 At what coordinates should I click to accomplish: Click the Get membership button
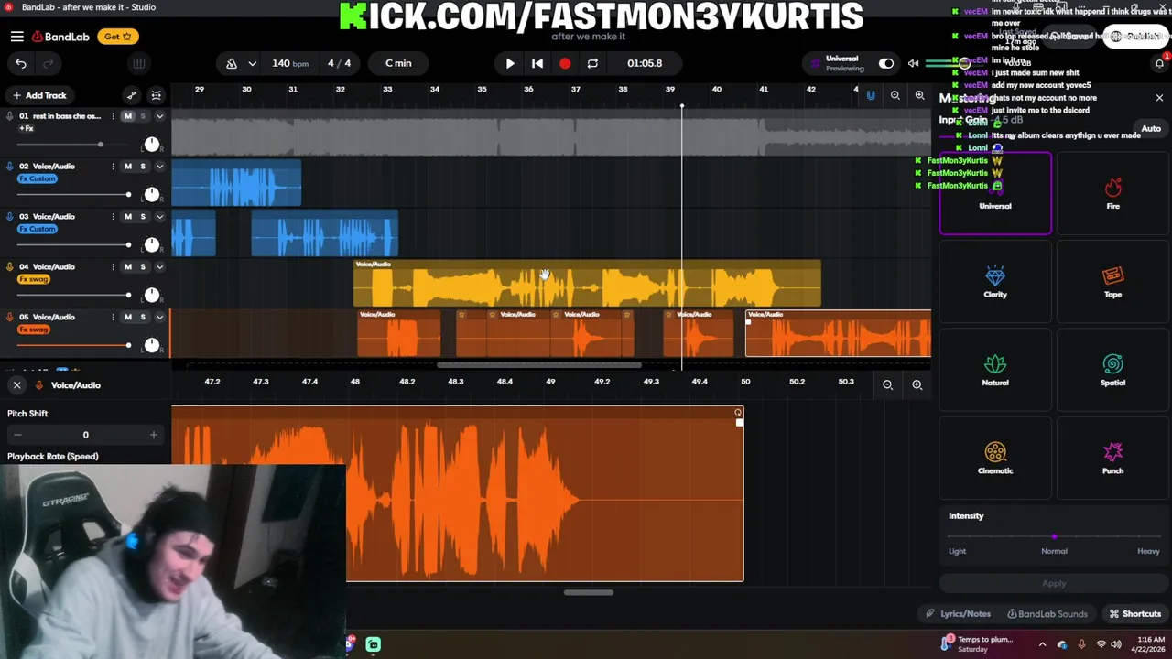(118, 37)
